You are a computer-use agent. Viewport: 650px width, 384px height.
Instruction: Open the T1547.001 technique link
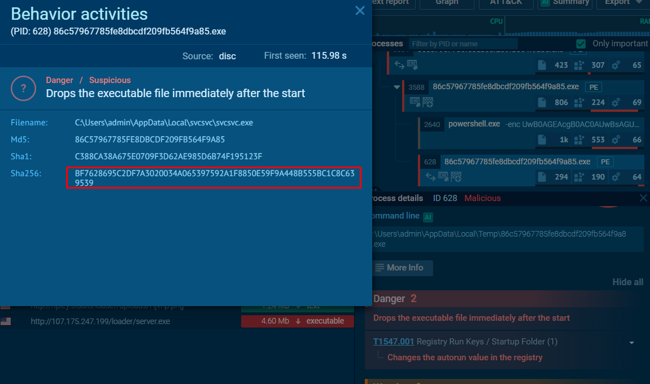click(x=394, y=342)
